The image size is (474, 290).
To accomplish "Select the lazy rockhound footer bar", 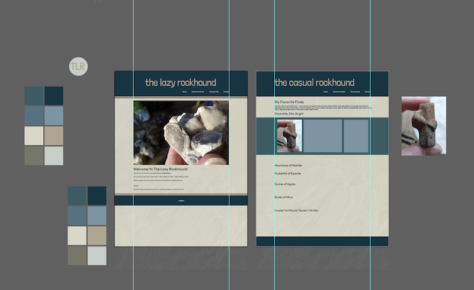I will pyautogui.click(x=181, y=200).
